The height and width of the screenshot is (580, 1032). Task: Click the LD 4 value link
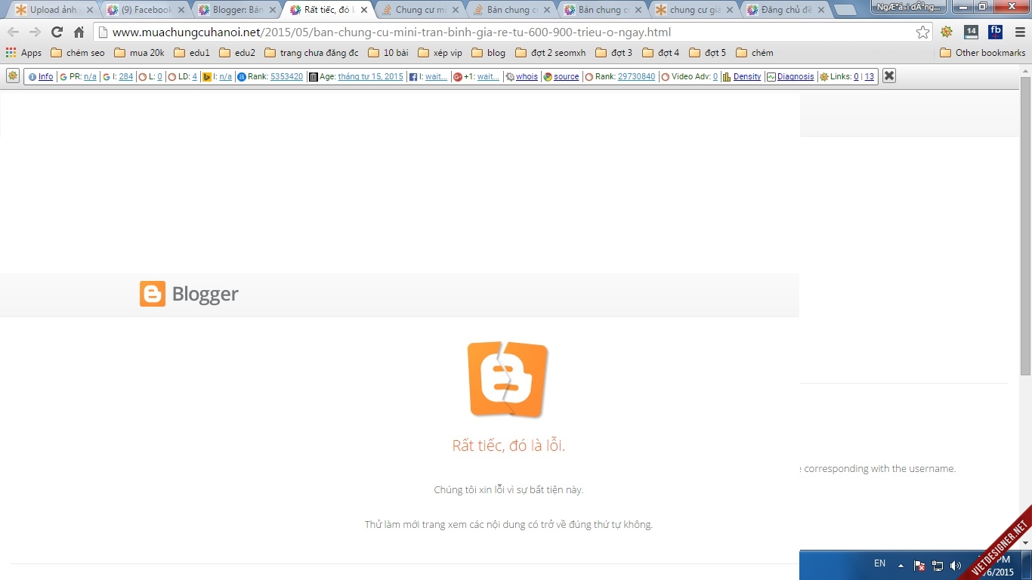[x=194, y=76]
